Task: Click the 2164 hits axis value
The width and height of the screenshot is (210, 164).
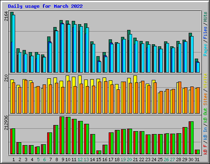Action: point(6,16)
